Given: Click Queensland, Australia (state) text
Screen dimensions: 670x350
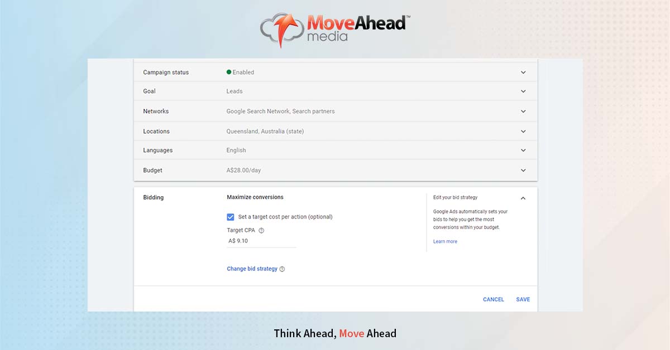Looking at the screenshot, I should [x=265, y=132].
